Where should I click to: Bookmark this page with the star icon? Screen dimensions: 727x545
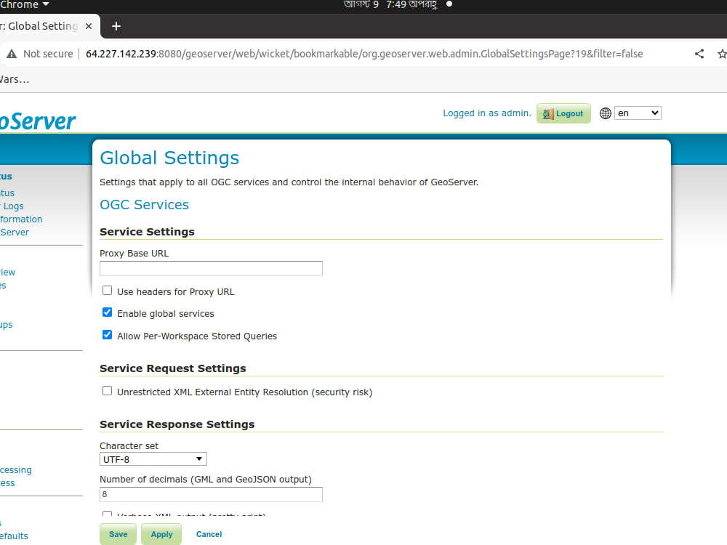pyautogui.click(x=722, y=54)
